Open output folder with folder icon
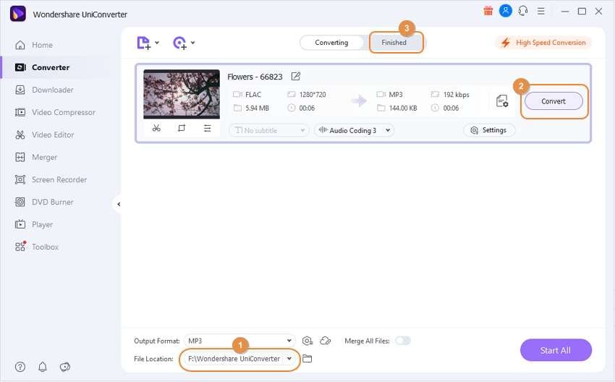 [x=307, y=359]
